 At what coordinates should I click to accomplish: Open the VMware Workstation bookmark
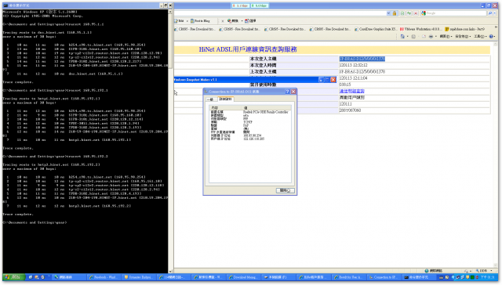tap(420, 29)
